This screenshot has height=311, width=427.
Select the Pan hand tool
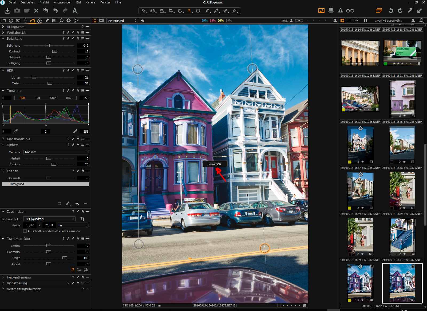point(153,11)
